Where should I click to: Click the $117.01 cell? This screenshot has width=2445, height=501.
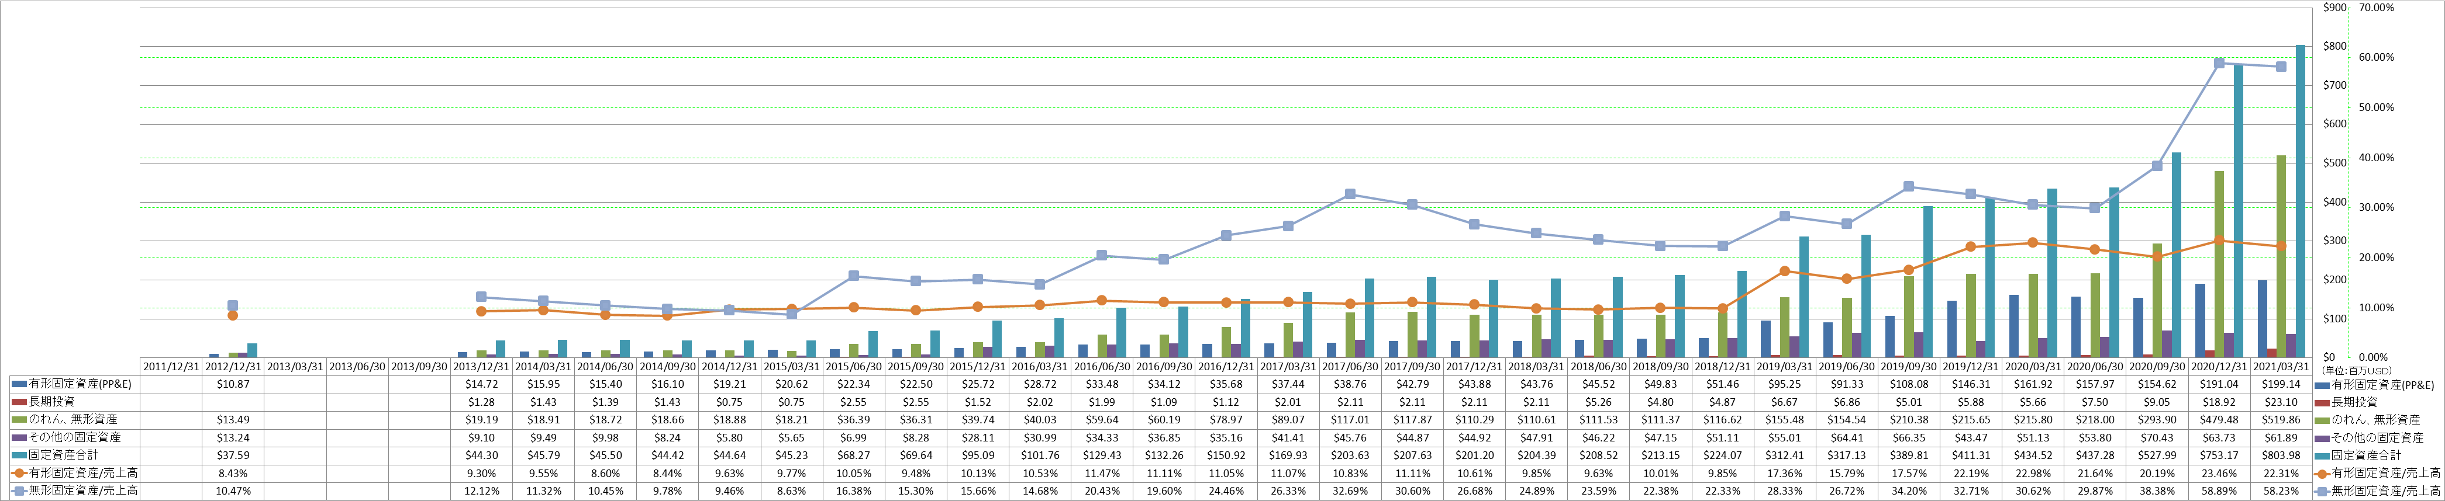point(1351,420)
